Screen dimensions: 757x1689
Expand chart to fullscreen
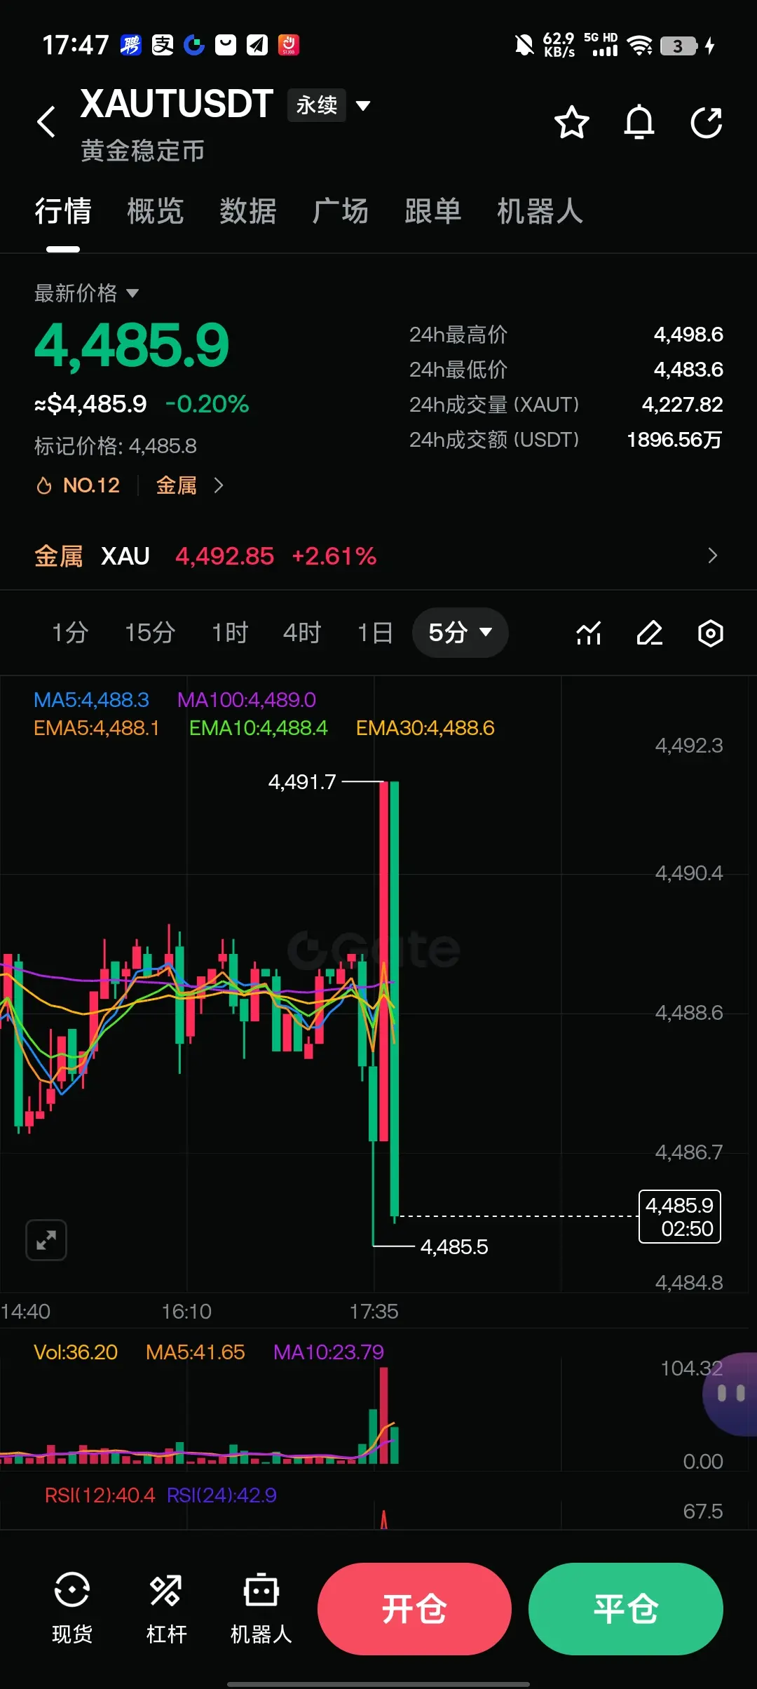pos(46,1240)
